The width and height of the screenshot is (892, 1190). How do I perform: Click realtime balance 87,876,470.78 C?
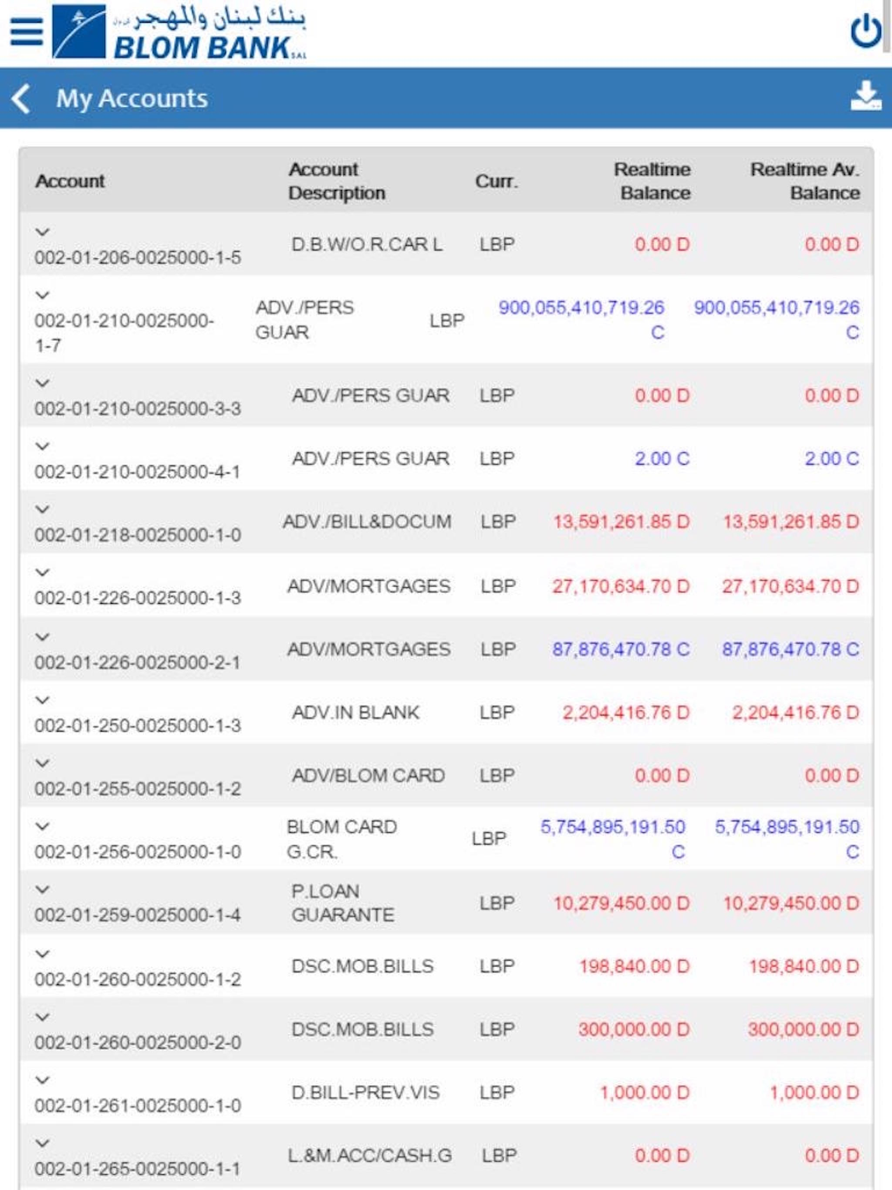pyautogui.click(x=621, y=649)
